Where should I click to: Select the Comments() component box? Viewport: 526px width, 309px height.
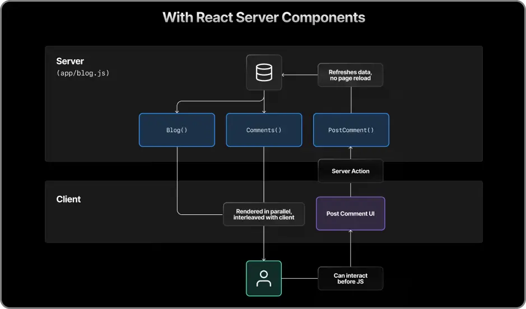264,130
